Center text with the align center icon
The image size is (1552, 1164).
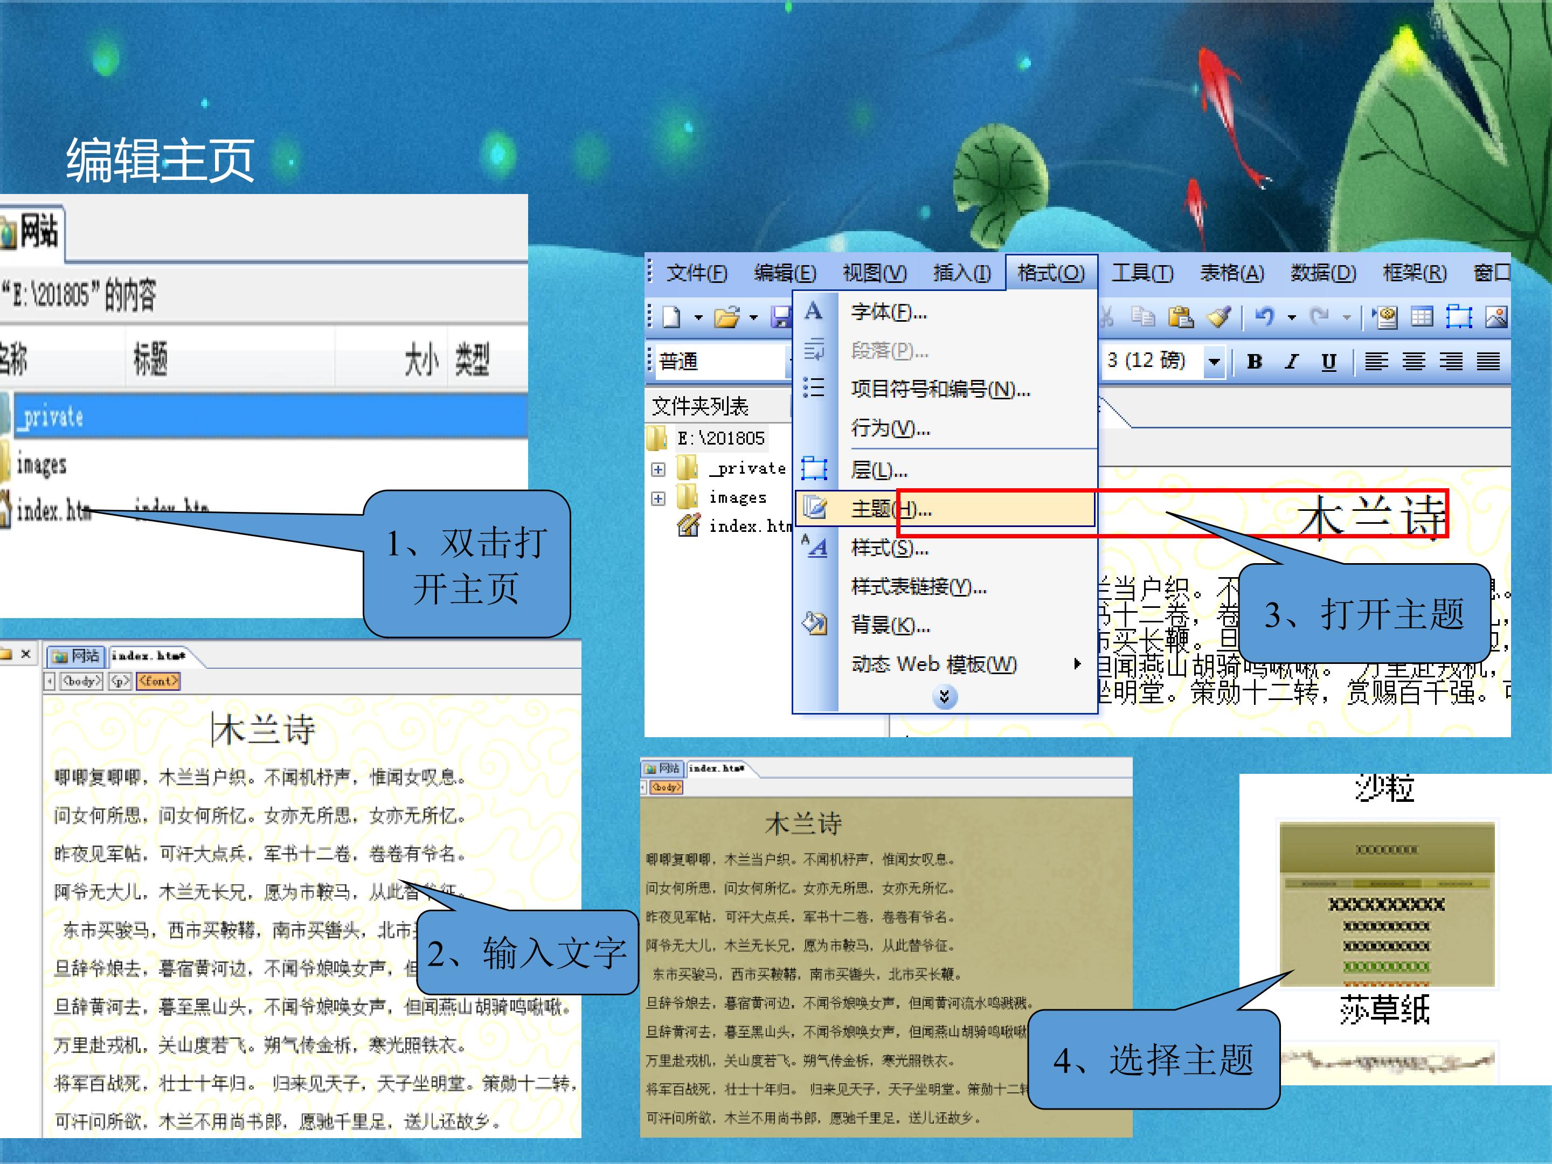pos(1413,362)
